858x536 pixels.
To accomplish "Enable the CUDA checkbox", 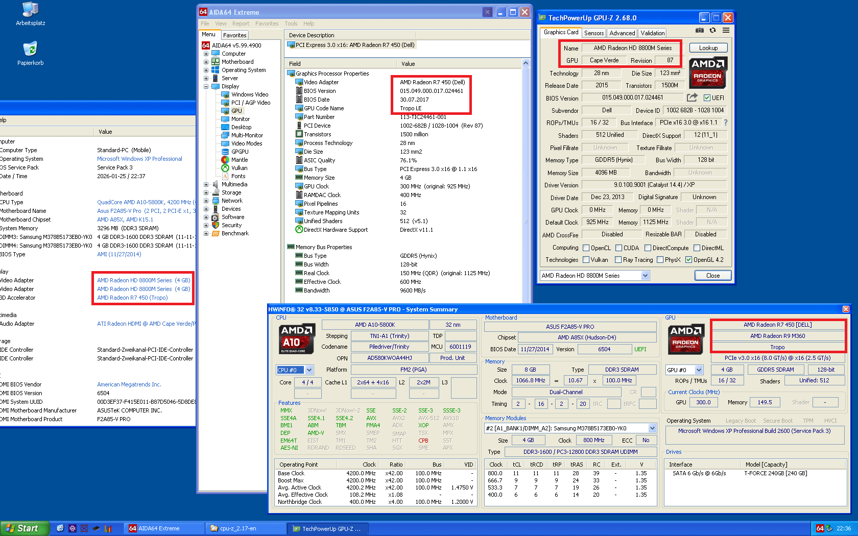I will [619, 248].
